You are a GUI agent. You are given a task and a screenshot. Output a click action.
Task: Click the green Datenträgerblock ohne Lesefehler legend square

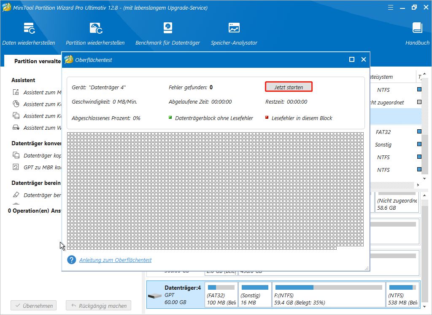click(170, 117)
